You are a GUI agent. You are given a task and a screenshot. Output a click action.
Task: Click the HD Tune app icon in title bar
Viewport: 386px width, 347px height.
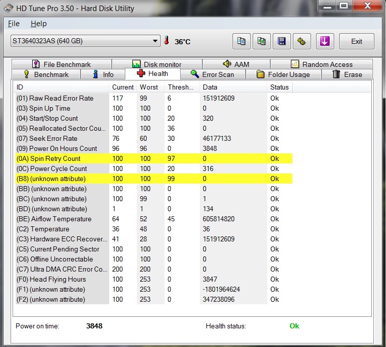click(x=8, y=8)
